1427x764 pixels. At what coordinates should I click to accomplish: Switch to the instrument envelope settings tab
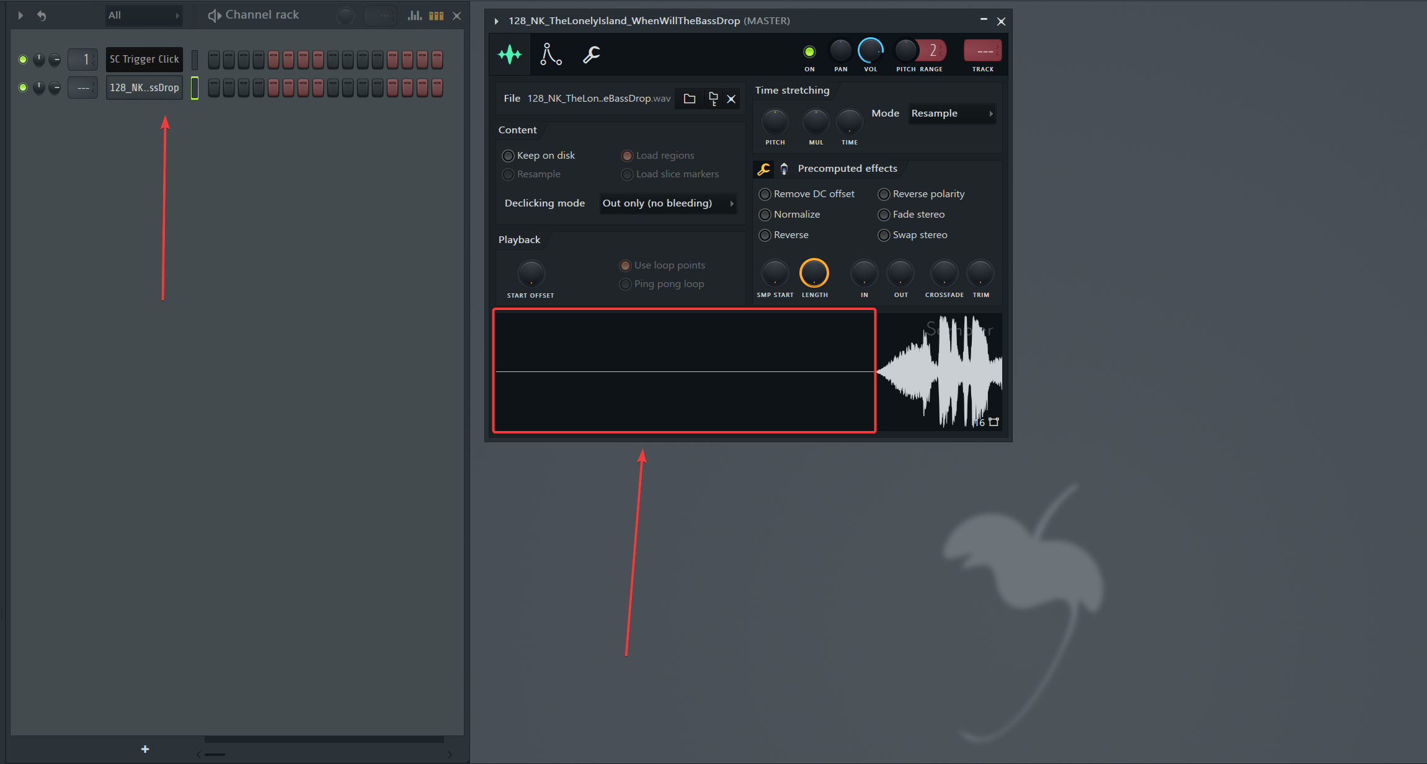tap(551, 55)
